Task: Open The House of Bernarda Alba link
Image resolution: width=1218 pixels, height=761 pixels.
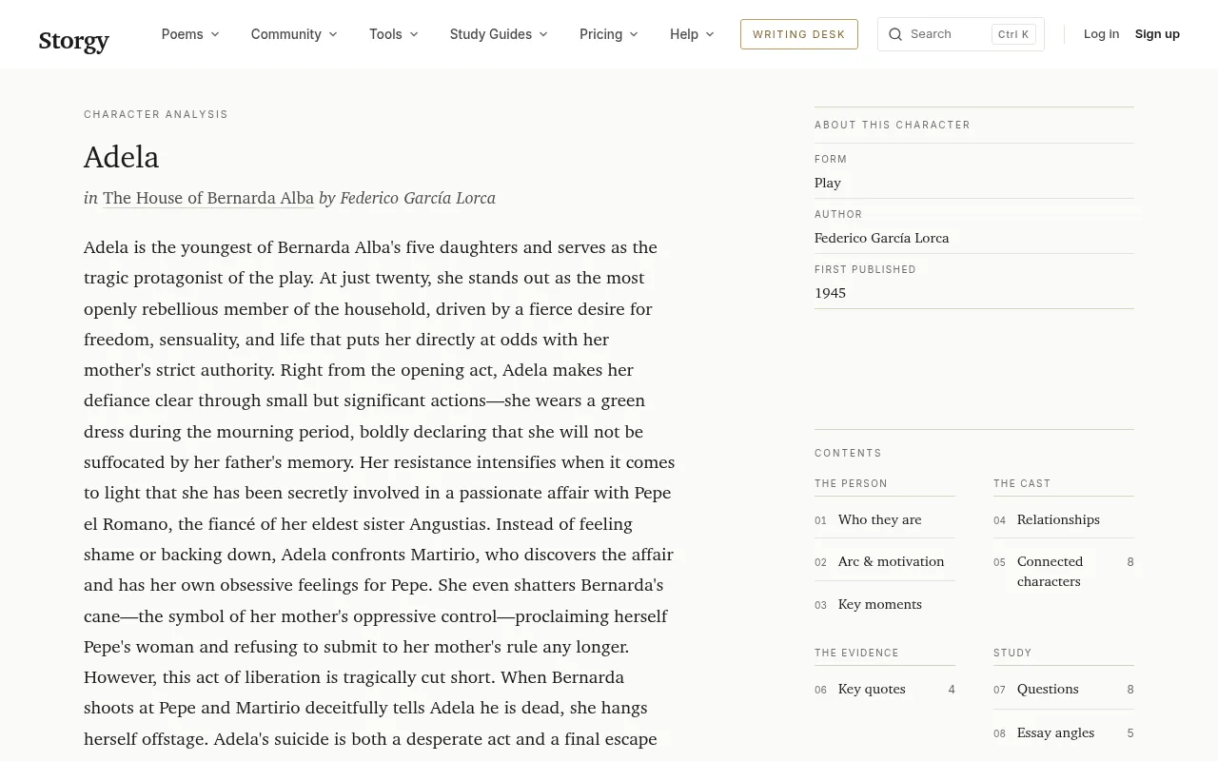Action: [x=208, y=198]
